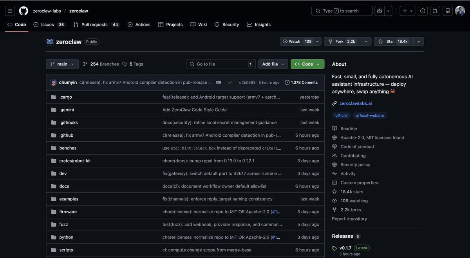This screenshot has width=470, height=258.
Task: Open the Contributing link in About
Action: coord(353,155)
